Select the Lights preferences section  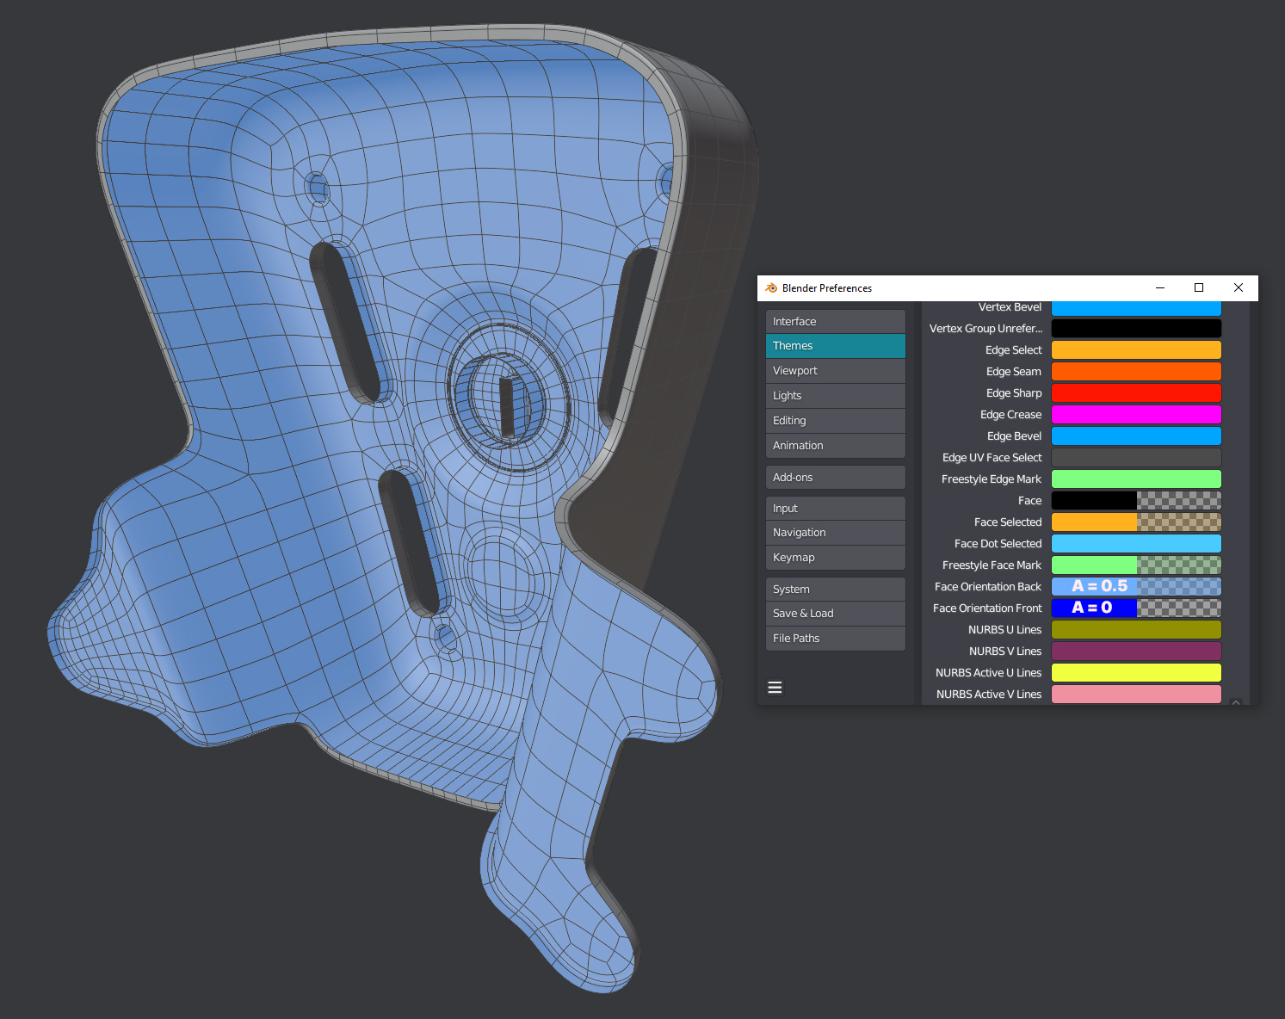coord(834,395)
